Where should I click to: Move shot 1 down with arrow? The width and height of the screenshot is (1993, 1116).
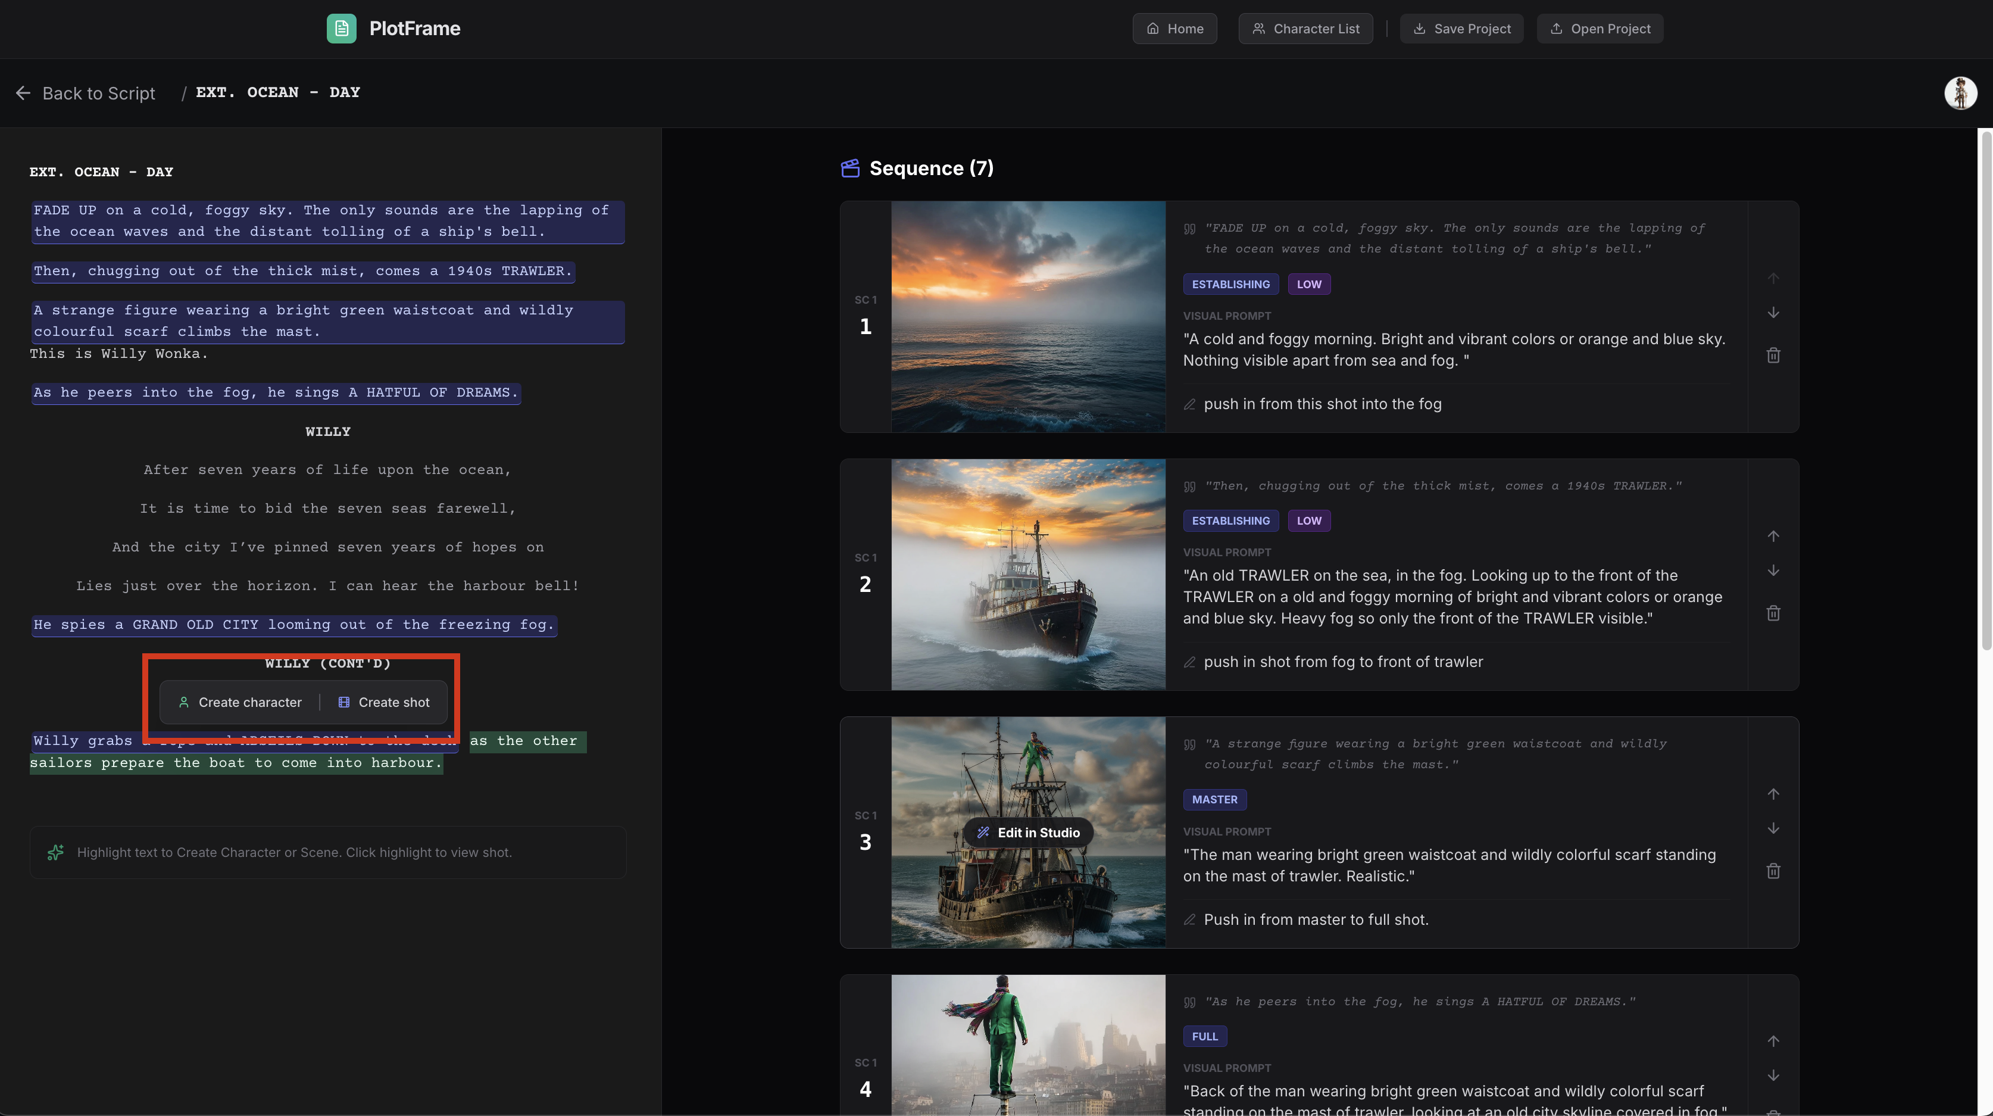pos(1773,313)
